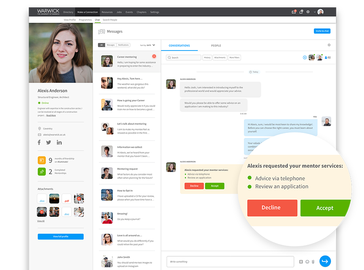The image size is (364, 270).
Task: Click the History filter button
Action: pos(207,57)
